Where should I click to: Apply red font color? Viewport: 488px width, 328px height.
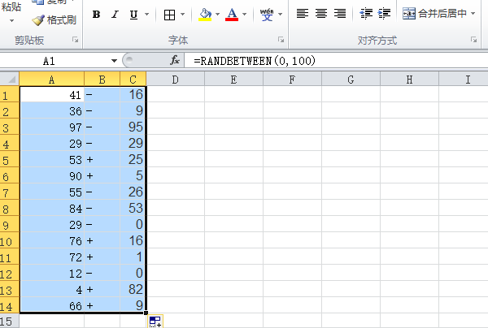232,15
